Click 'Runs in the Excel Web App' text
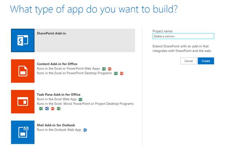The width and height of the screenshot is (227, 150). (x=57, y=99)
